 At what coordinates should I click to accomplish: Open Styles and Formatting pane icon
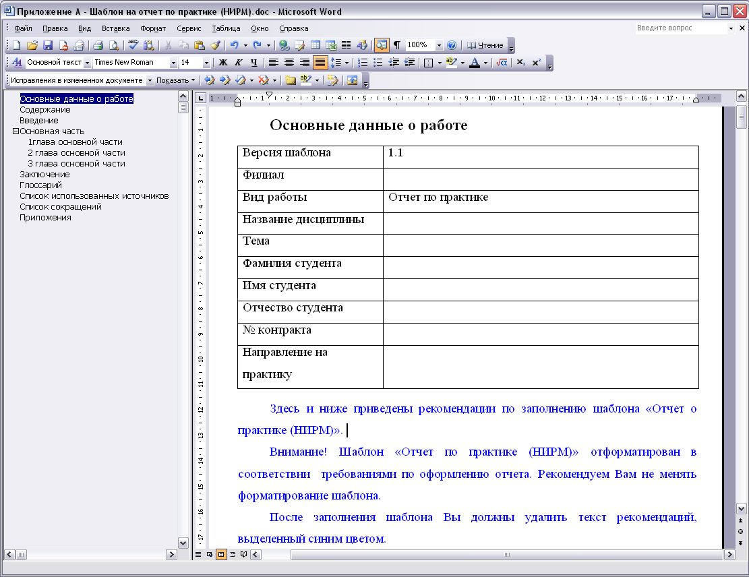pyautogui.click(x=17, y=63)
